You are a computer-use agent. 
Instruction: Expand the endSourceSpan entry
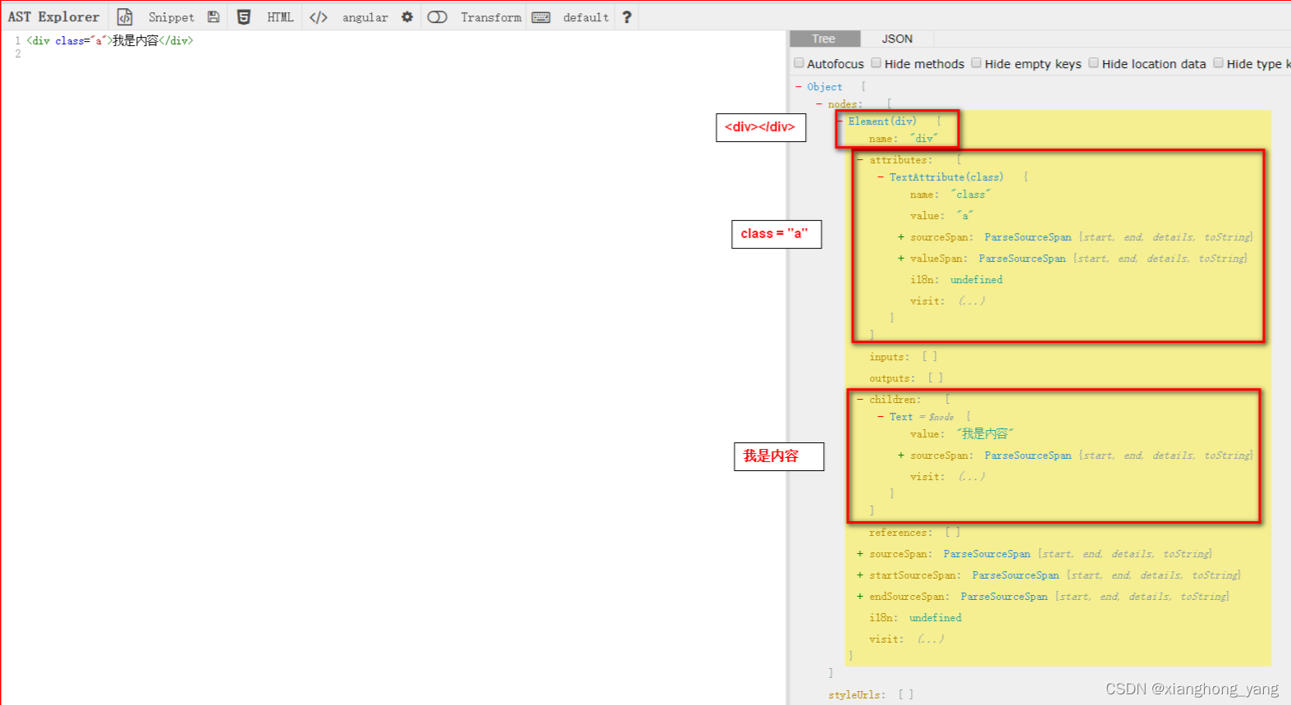click(x=860, y=597)
